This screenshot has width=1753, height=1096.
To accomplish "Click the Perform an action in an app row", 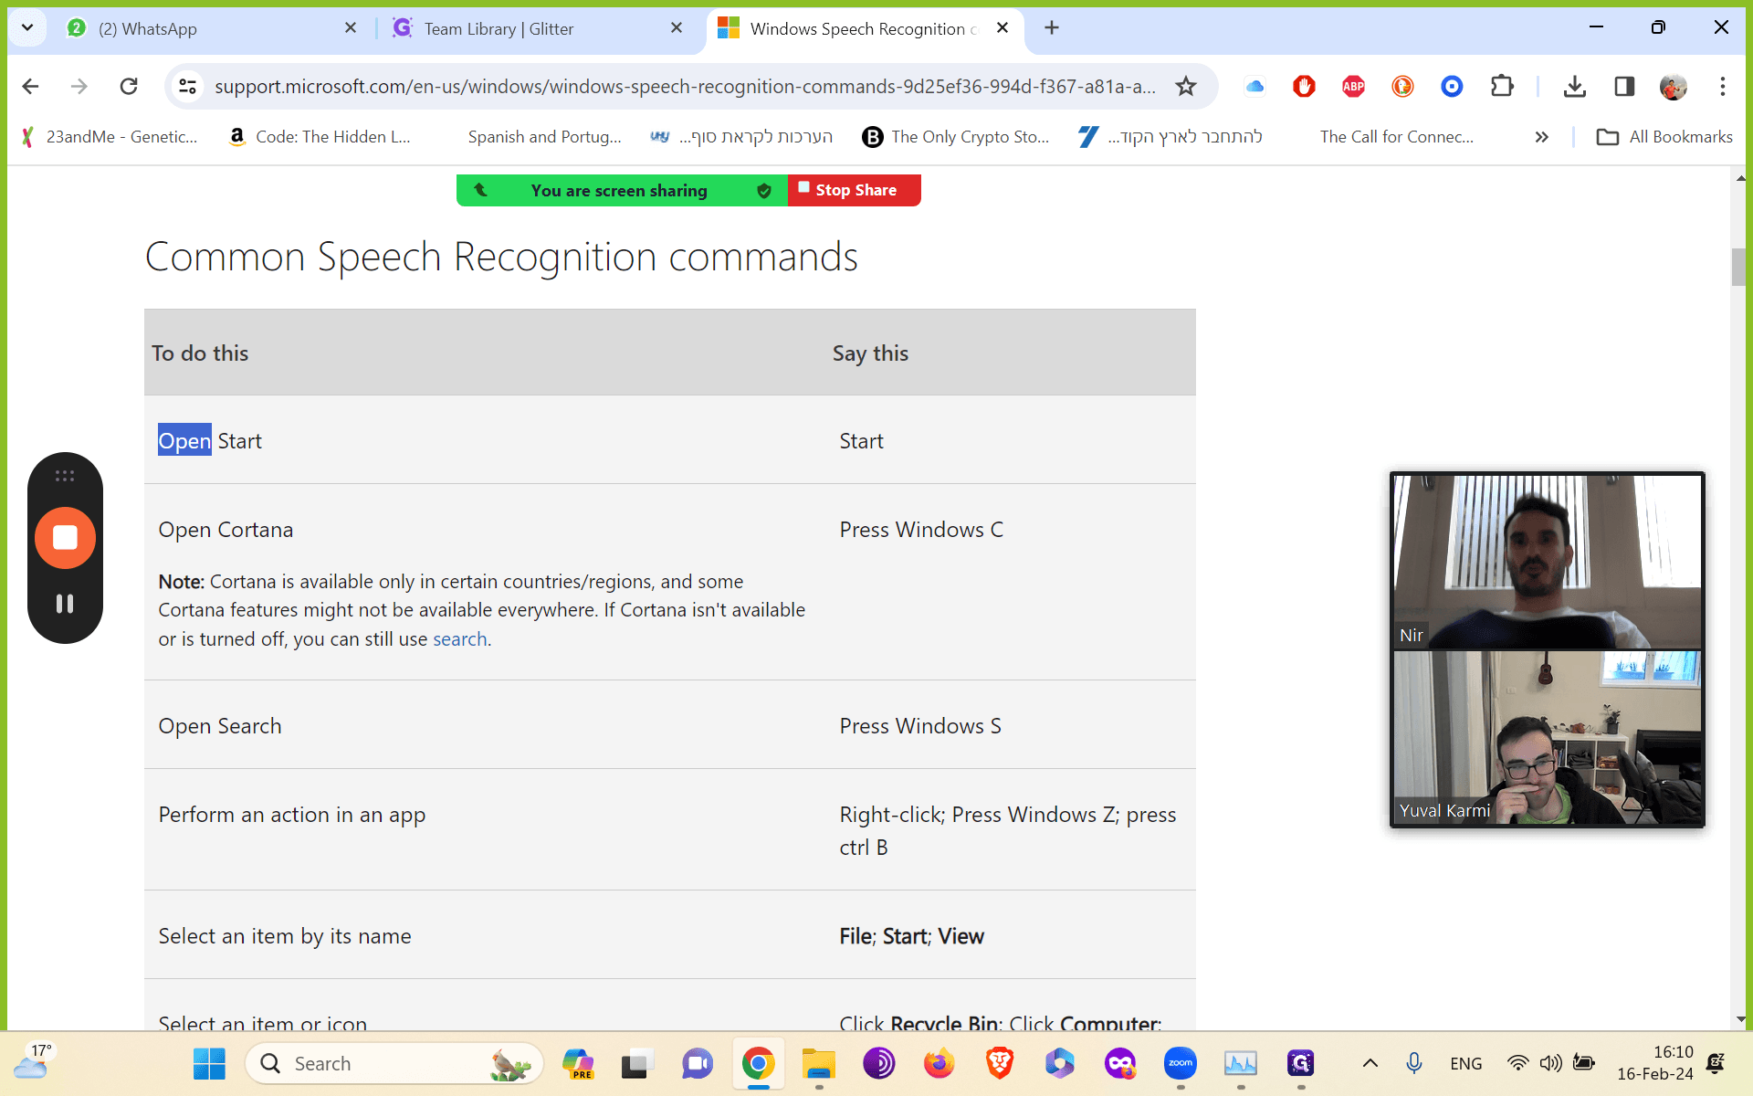I will (x=670, y=829).
